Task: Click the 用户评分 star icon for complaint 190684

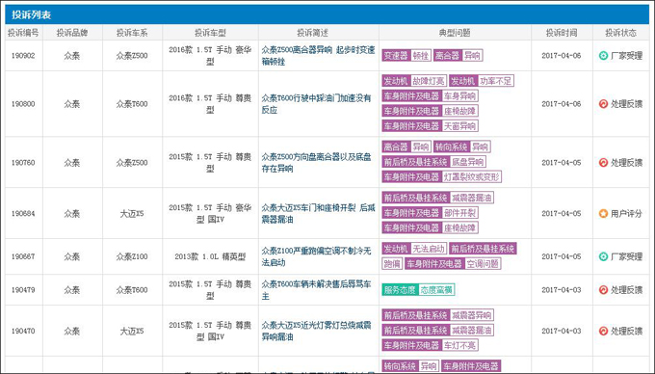Action: [x=603, y=214]
